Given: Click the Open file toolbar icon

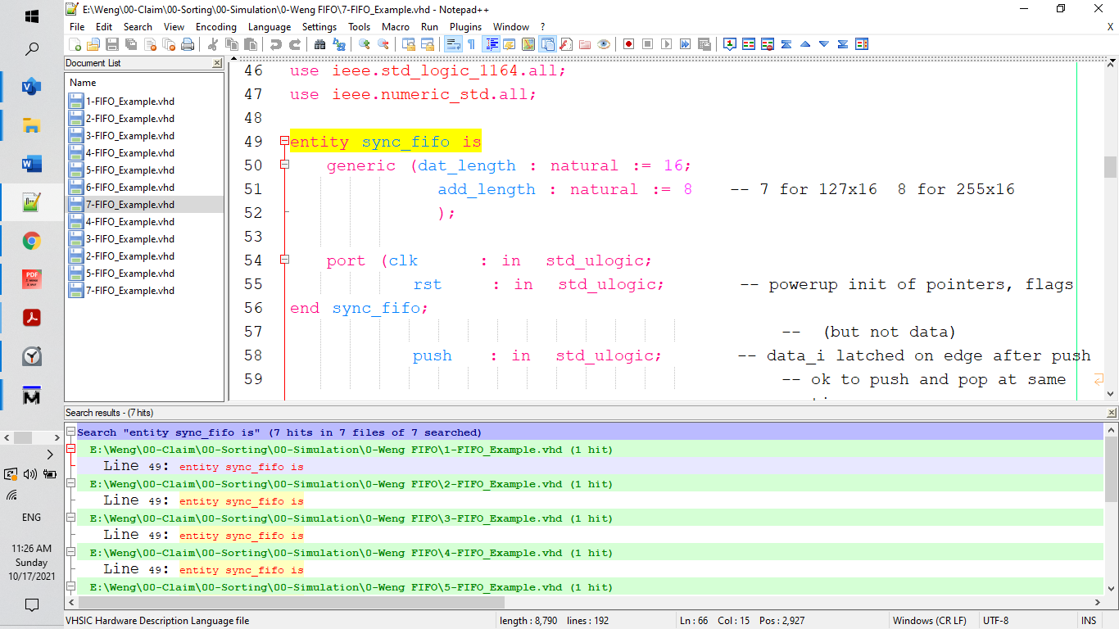Looking at the screenshot, I should [x=93, y=44].
